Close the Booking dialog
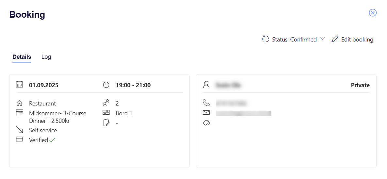This screenshot has width=387, height=179. (x=373, y=13)
